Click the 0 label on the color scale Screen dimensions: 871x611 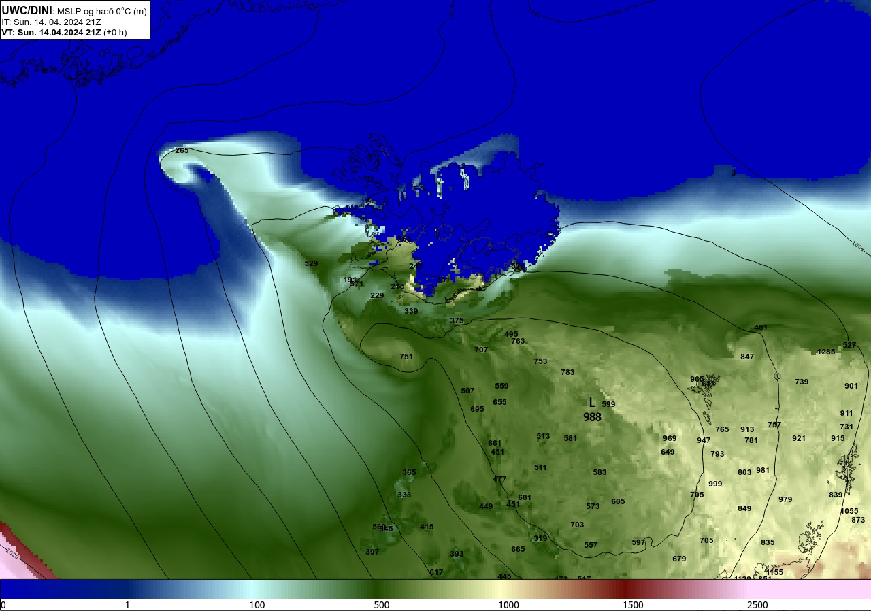click(x=3, y=605)
